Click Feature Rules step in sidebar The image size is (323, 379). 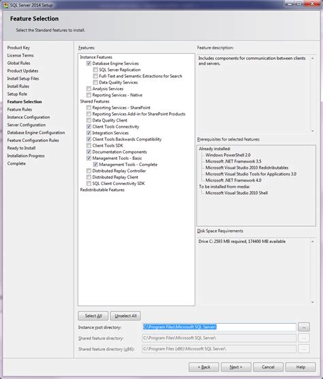click(20, 109)
